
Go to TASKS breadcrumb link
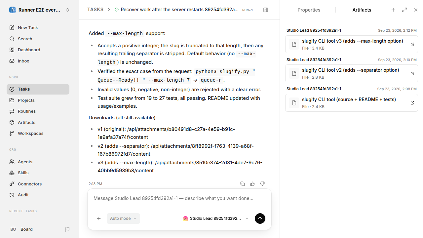point(95,10)
